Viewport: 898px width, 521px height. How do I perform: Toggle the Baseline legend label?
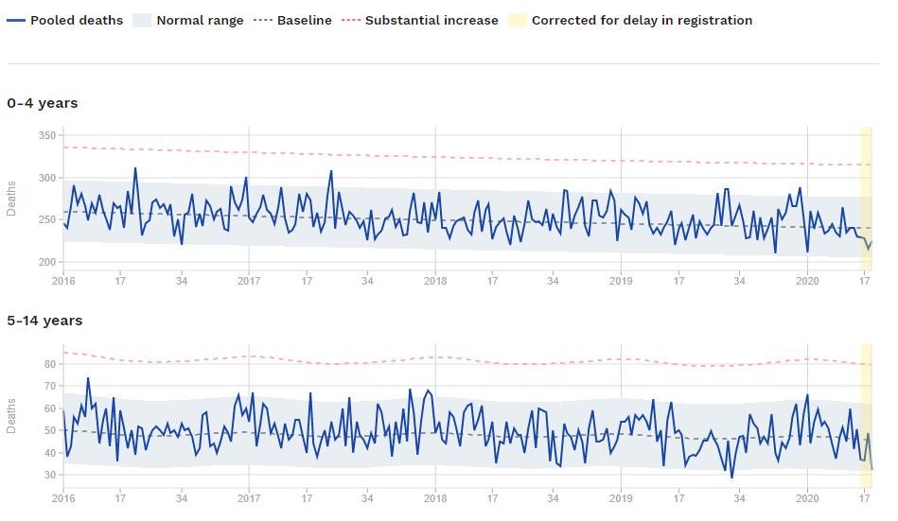coord(304,20)
